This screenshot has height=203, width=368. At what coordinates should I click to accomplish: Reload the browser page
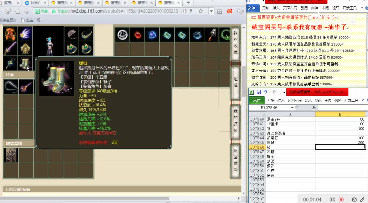(x=8, y=11)
